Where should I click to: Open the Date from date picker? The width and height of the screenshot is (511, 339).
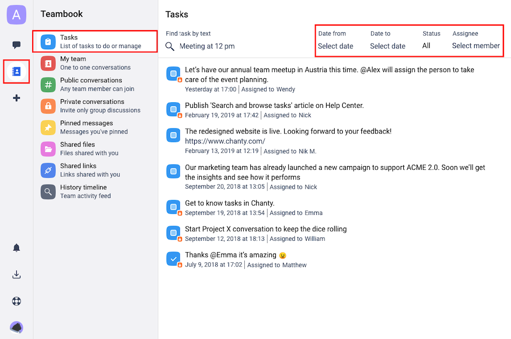pos(335,46)
